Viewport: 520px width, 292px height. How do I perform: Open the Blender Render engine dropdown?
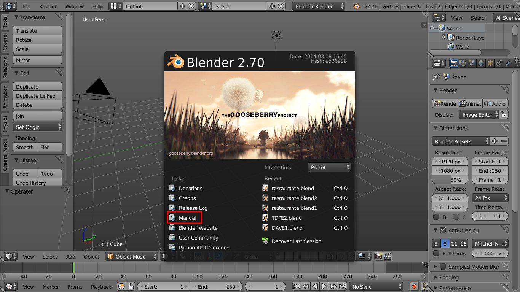click(x=319, y=6)
